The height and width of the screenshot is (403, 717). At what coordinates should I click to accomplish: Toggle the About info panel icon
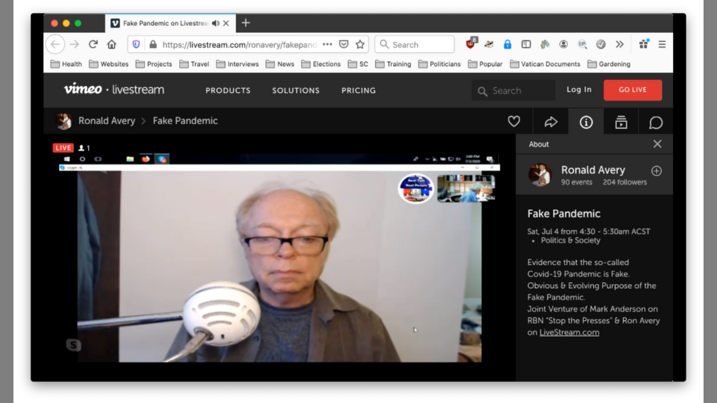(586, 121)
